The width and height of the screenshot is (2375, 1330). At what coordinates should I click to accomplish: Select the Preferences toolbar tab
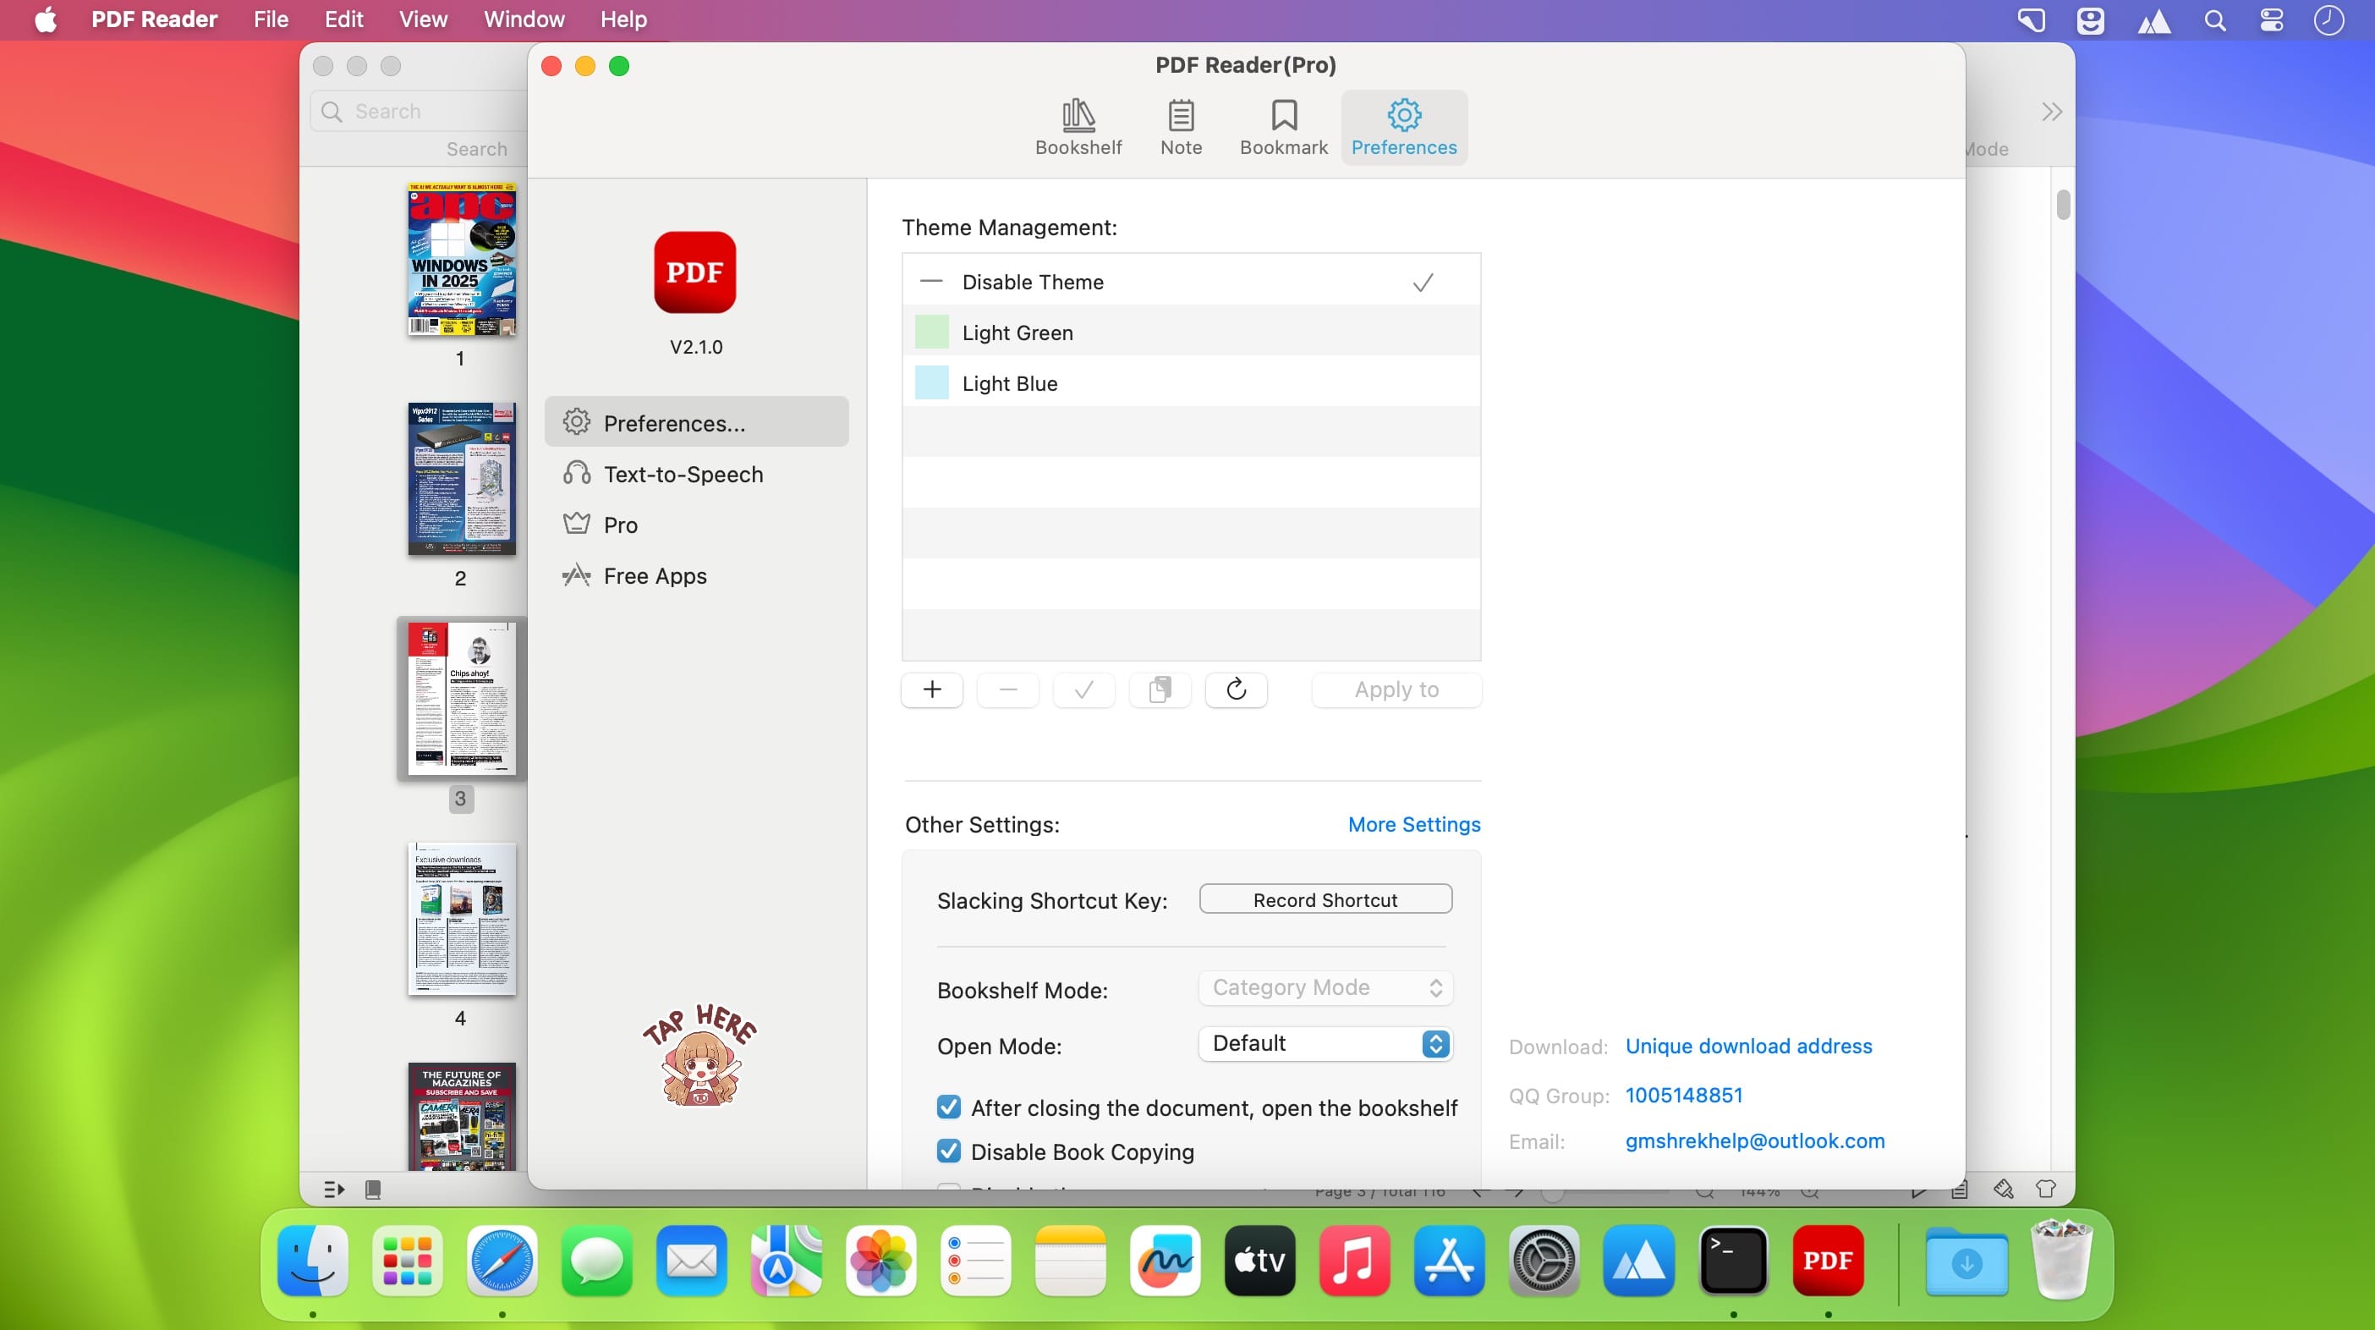pos(1403,127)
